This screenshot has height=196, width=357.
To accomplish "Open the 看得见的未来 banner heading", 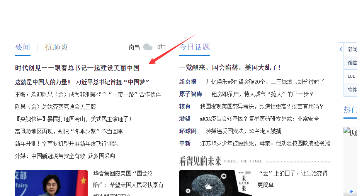I will 200,161.
